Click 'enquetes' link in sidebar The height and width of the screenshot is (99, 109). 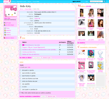pyautogui.click(x=8, y=30)
